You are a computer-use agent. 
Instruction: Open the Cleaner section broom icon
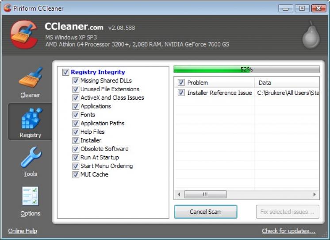pos(31,77)
